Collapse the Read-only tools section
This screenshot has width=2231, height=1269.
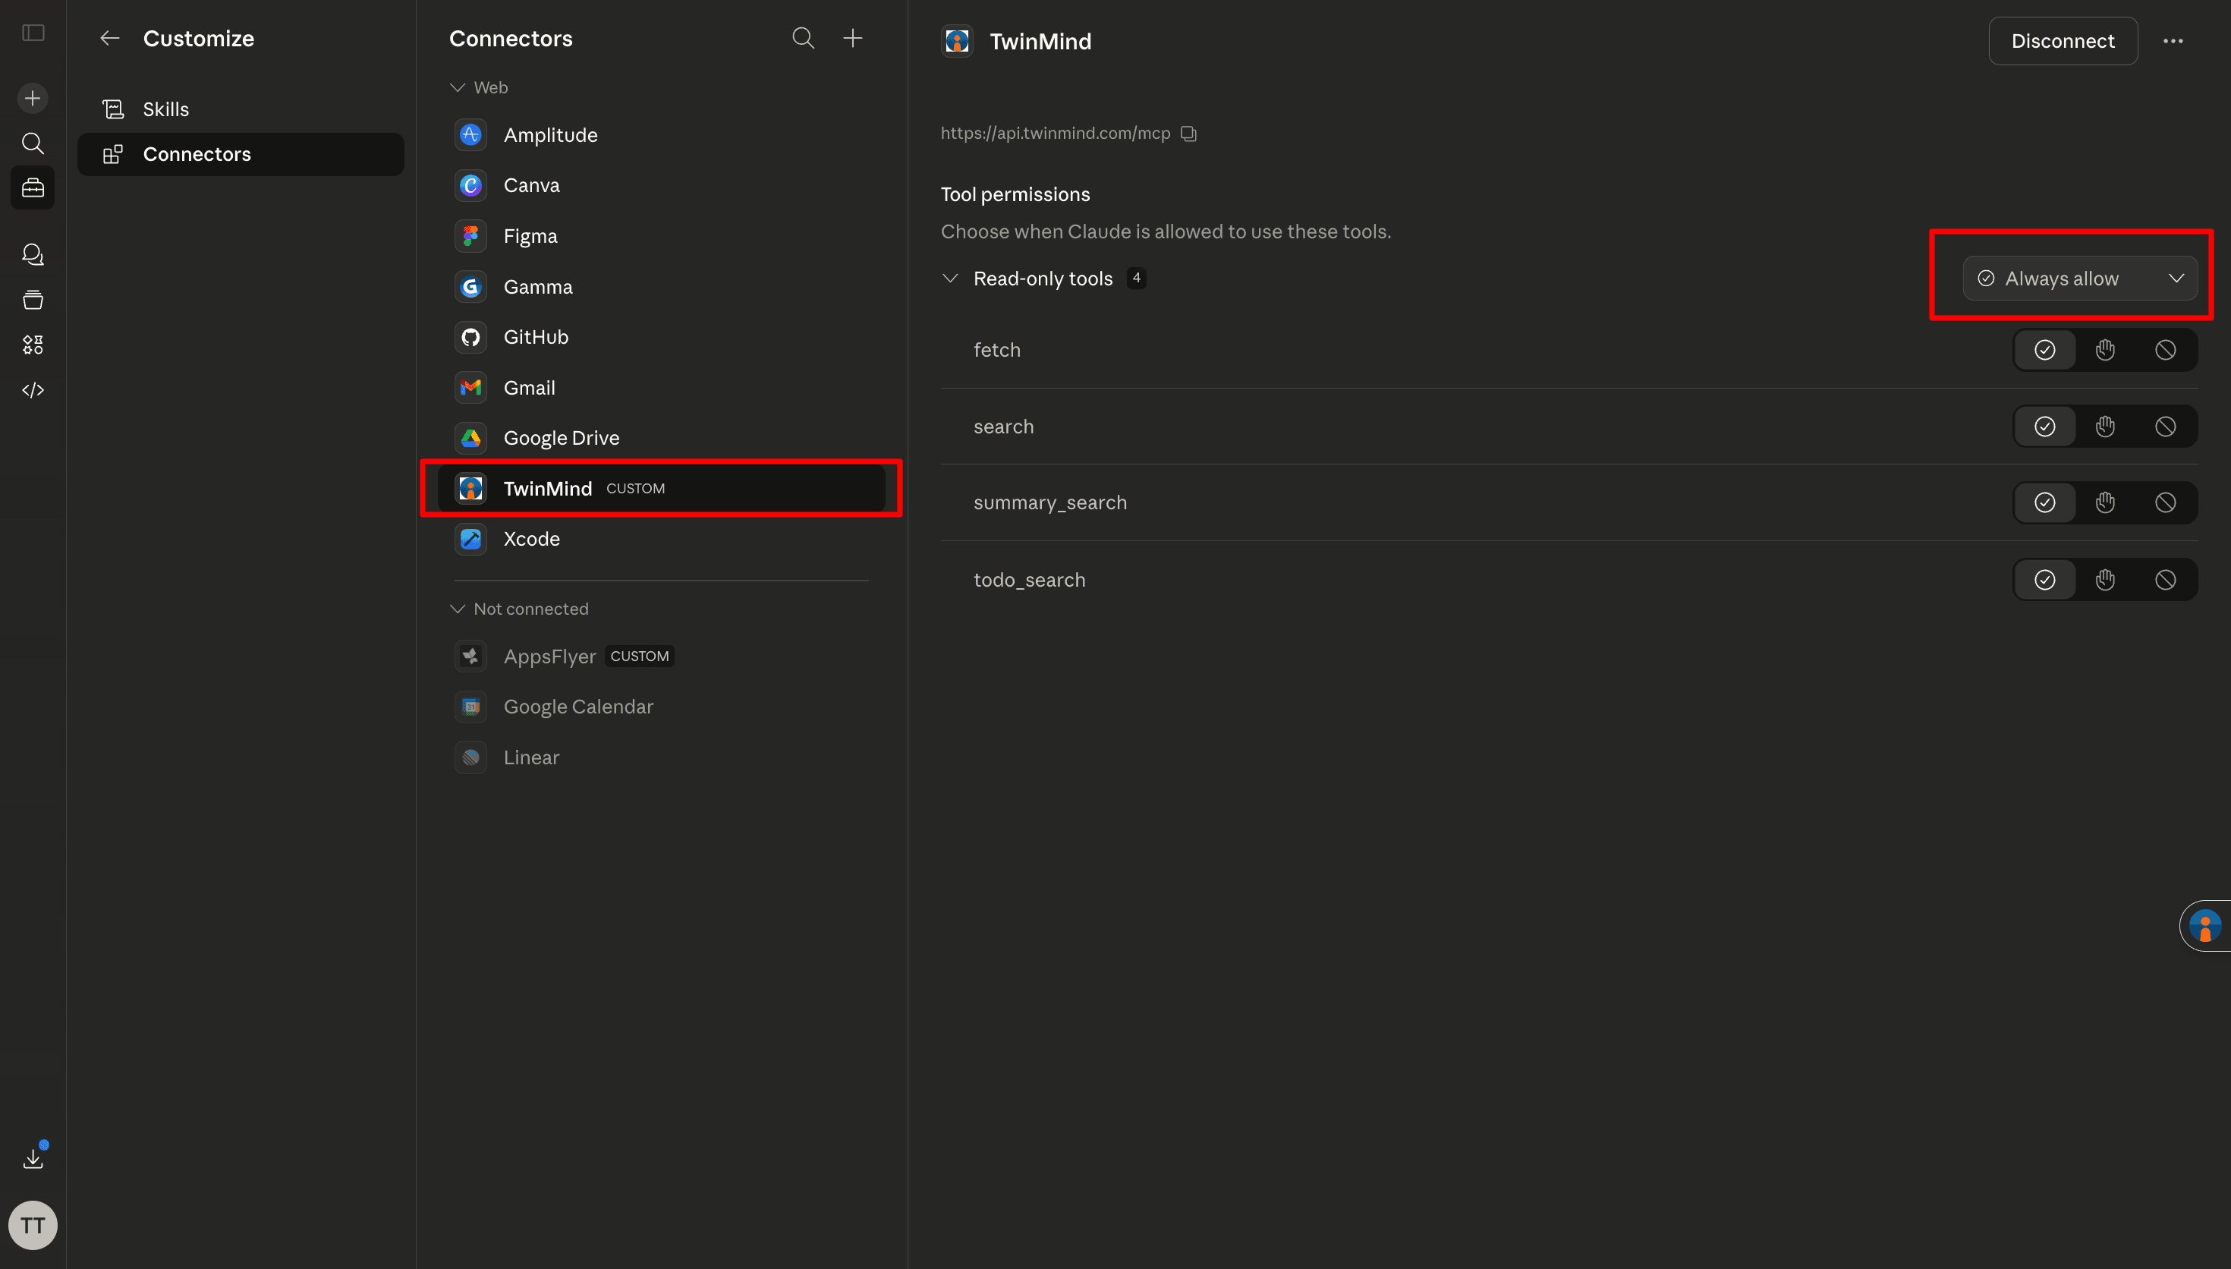coord(950,279)
